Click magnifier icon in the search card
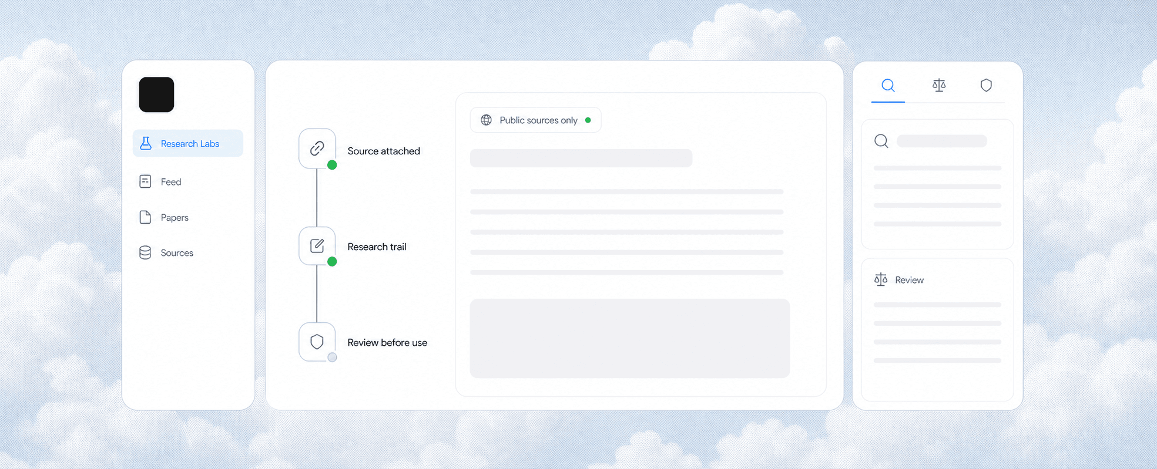Screen dimensions: 1157x469 pos(881,141)
